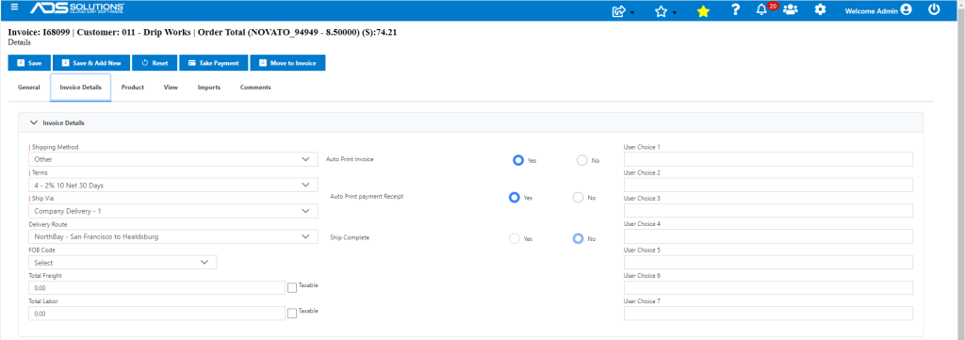Screen dimensions: 965x340
Task: Click the Save button
Action: pos(29,63)
